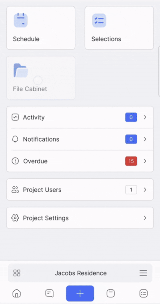Expand the Notifications row chevron

point(145,139)
